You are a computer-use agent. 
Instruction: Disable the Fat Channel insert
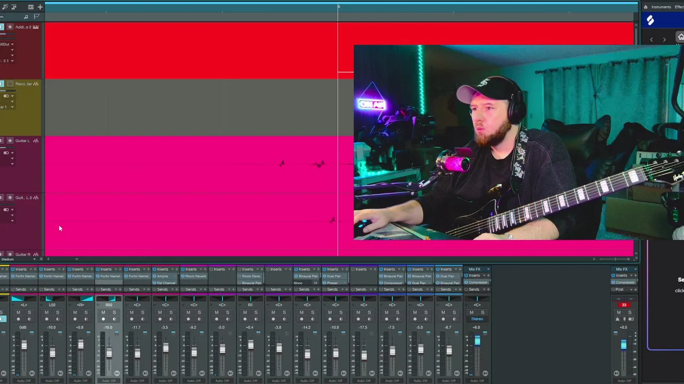[x=154, y=283]
